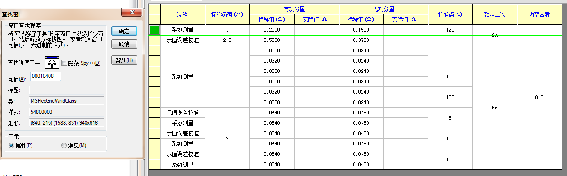The height and width of the screenshot is (176, 567).
Task: Click 标称值(Ω) subheader under 有功分量
Action: [272, 19]
